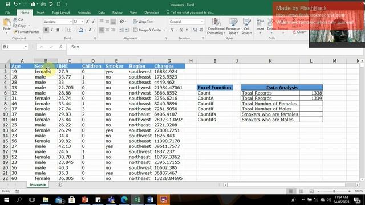Switch to the Formulas tab
The width and height of the screenshot is (365, 205).
pos(84,13)
